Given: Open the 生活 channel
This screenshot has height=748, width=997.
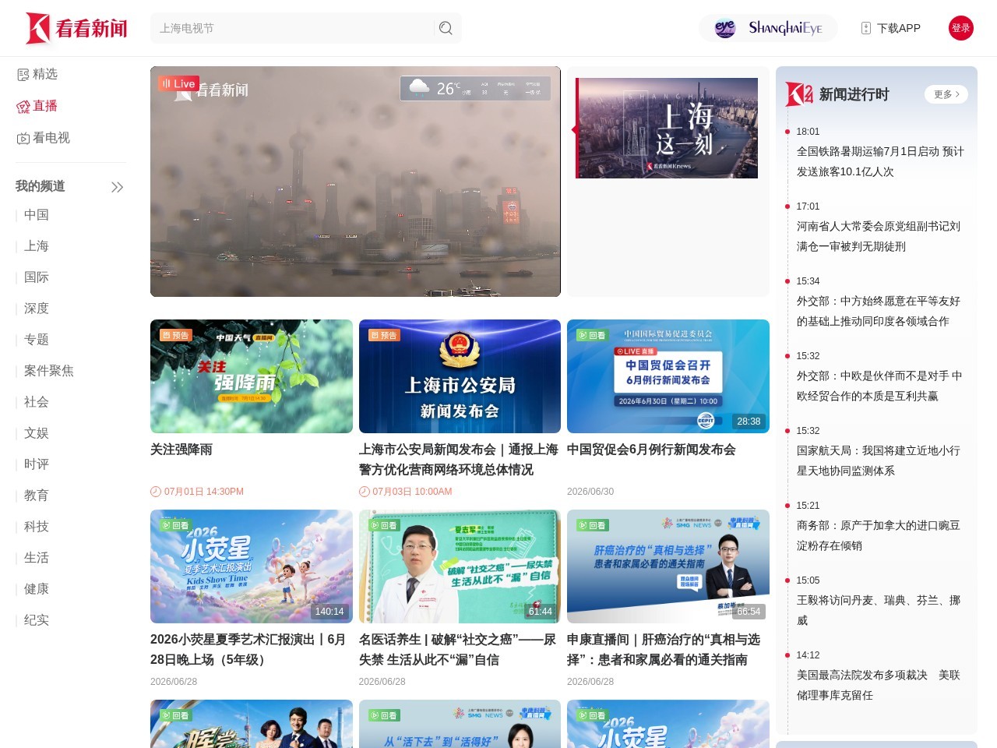Looking at the screenshot, I should coord(37,558).
